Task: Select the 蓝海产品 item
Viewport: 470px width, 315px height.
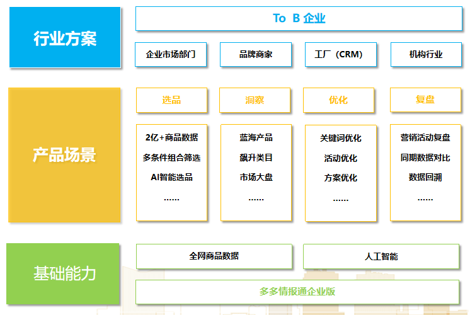Action: (256, 137)
